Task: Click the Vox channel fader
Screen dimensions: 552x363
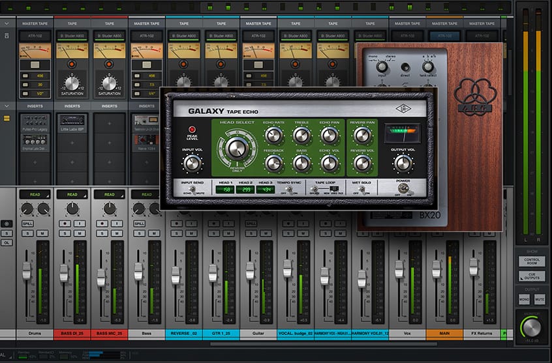Action: [399, 269]
